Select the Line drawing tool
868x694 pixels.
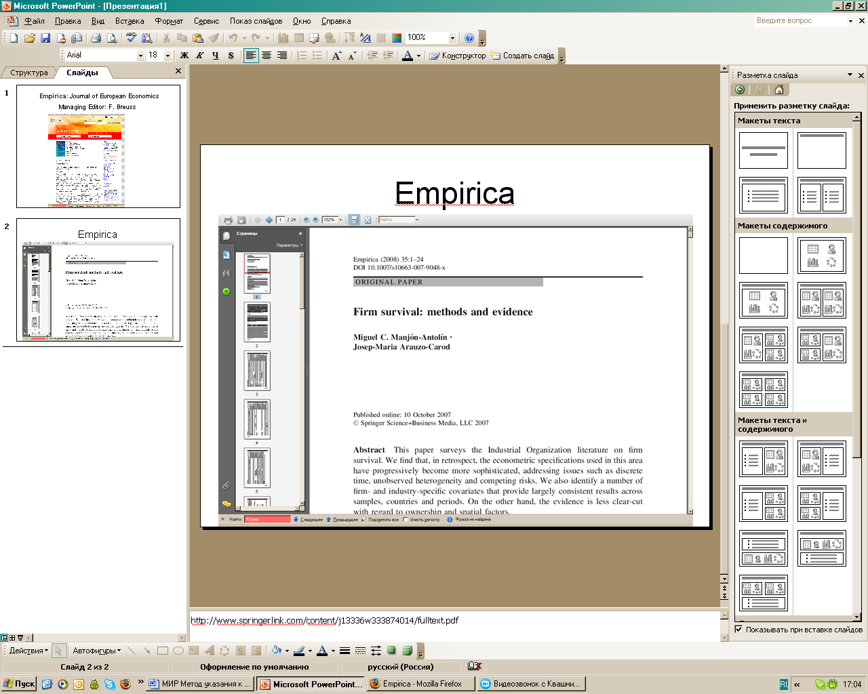pyautogui.click(x=131, y=651)
